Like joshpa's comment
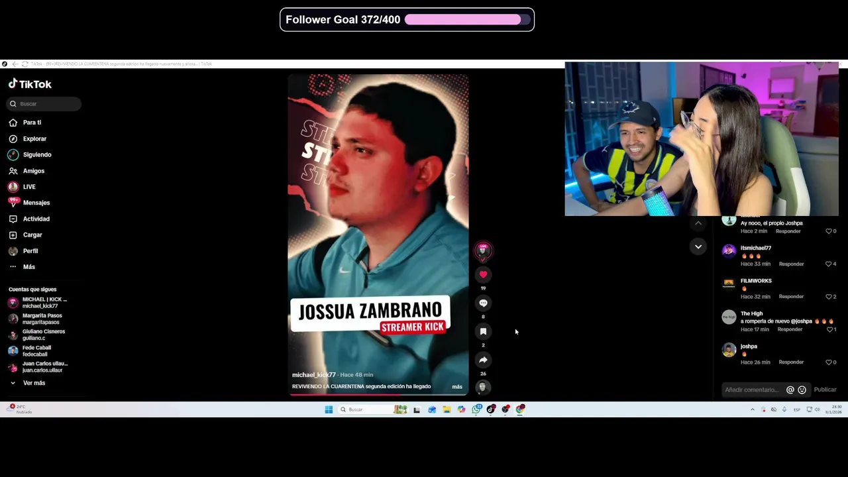The image size is (848, 477). click(x=828, y=362)
